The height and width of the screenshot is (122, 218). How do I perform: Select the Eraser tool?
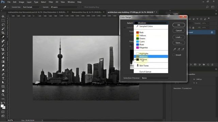pos(3,58)
